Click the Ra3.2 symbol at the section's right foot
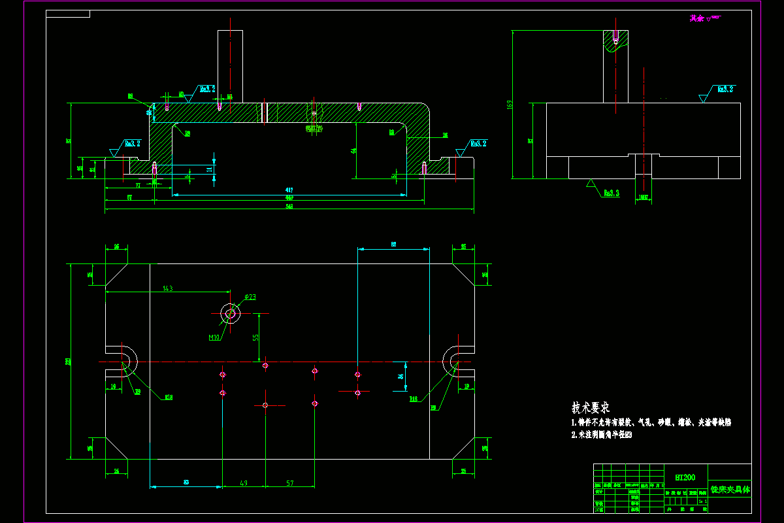This screenshot has height=523, width=784. [470, 147]
